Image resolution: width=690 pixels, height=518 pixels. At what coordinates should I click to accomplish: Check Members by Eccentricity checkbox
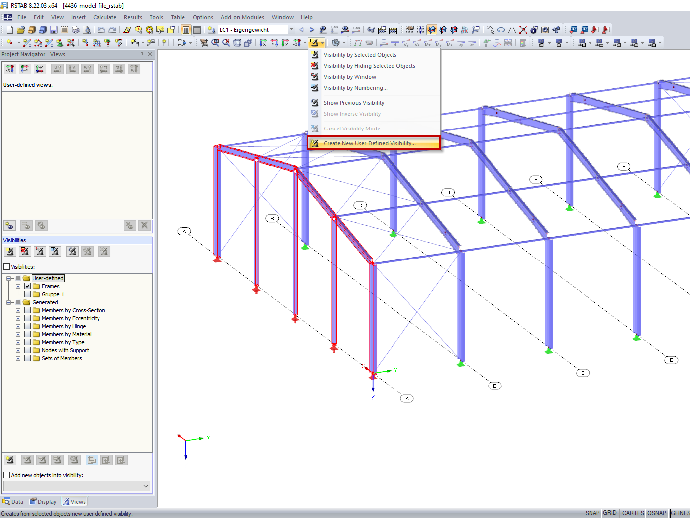point(28,318)
